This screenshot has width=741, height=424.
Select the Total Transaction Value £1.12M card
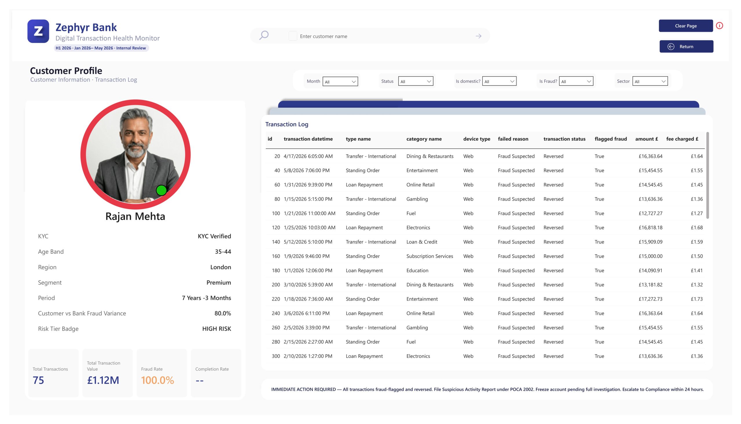click(x=108, y=373)
